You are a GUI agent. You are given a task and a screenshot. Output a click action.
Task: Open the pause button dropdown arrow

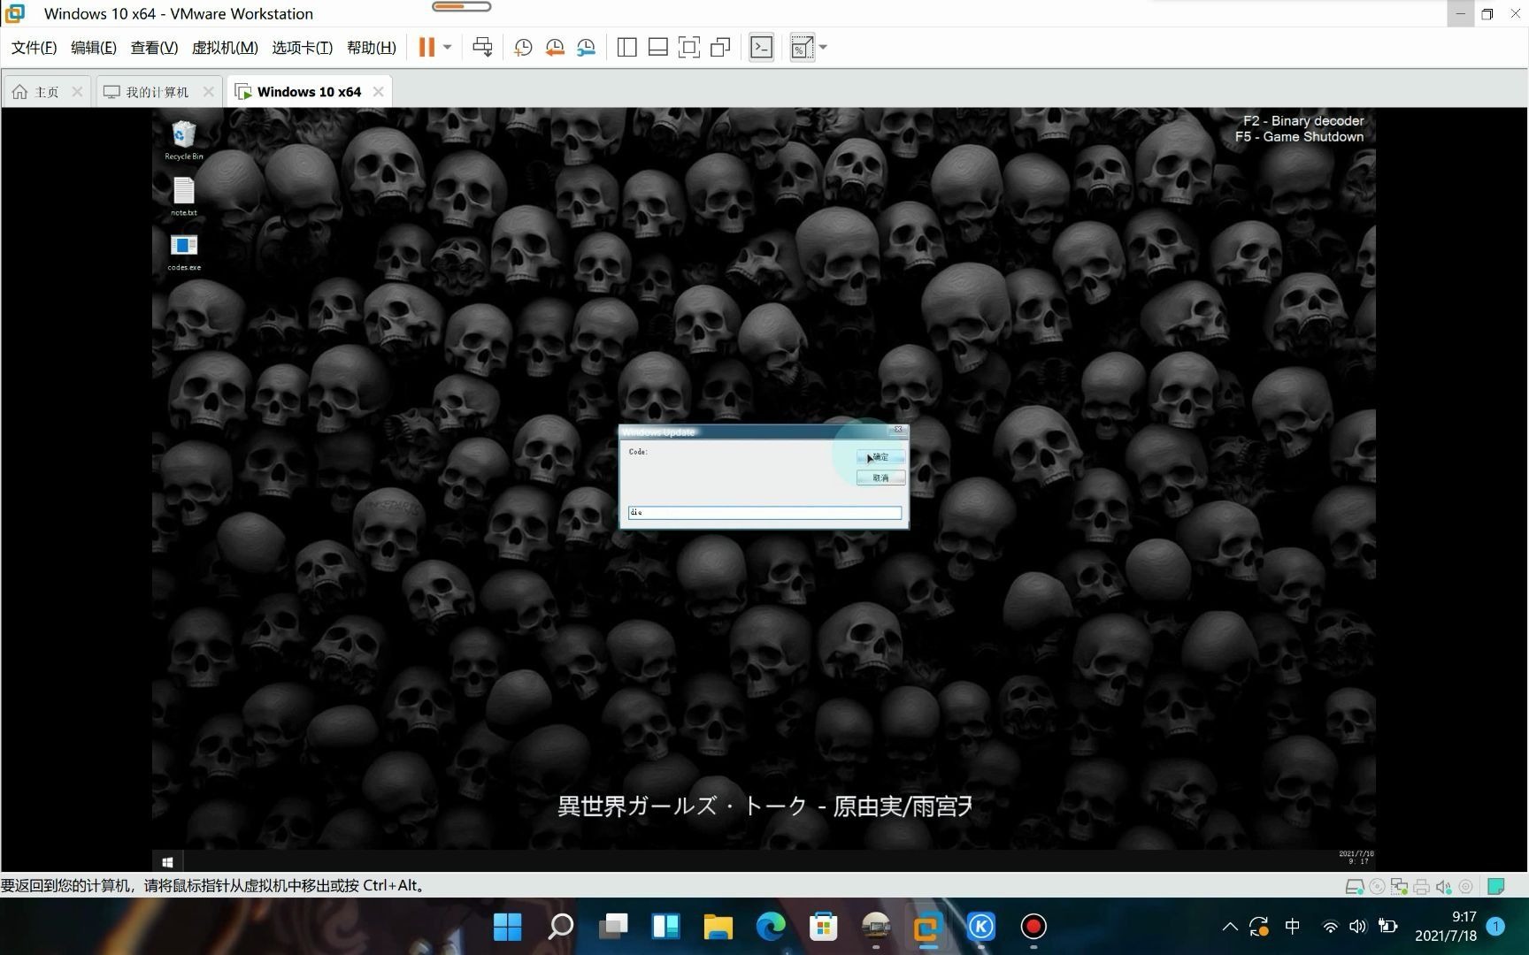[446, 47]
